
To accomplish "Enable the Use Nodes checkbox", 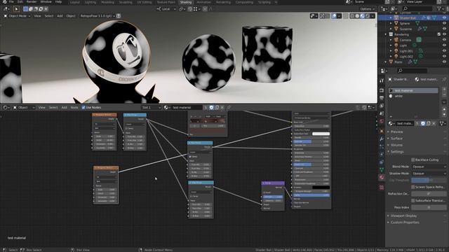I will (83, 107).
